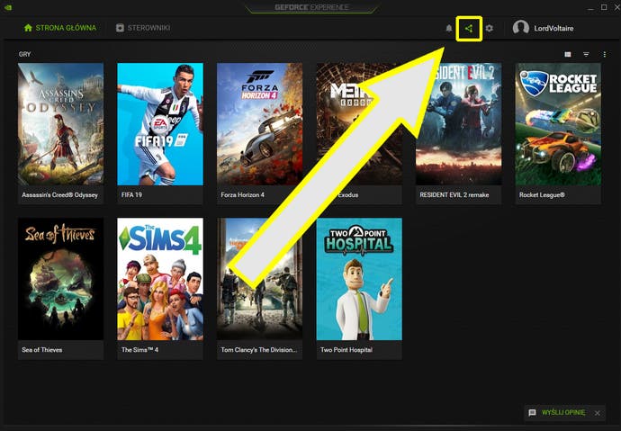Image resolution: width=621 pixels, height=431 pixels.
Task: Open the share overlay icon
Action: (x=469, y=28)
